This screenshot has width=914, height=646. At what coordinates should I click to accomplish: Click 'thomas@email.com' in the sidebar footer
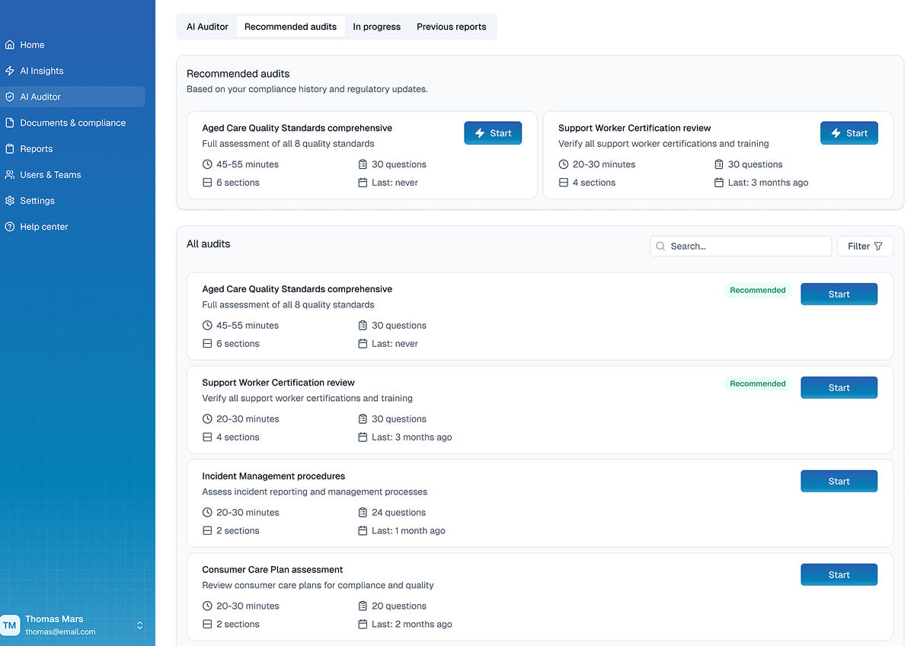[60, 632]
